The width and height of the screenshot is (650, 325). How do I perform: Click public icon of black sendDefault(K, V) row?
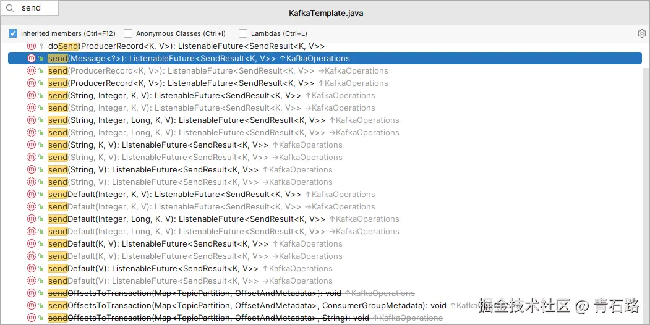(x=41, y=243)
